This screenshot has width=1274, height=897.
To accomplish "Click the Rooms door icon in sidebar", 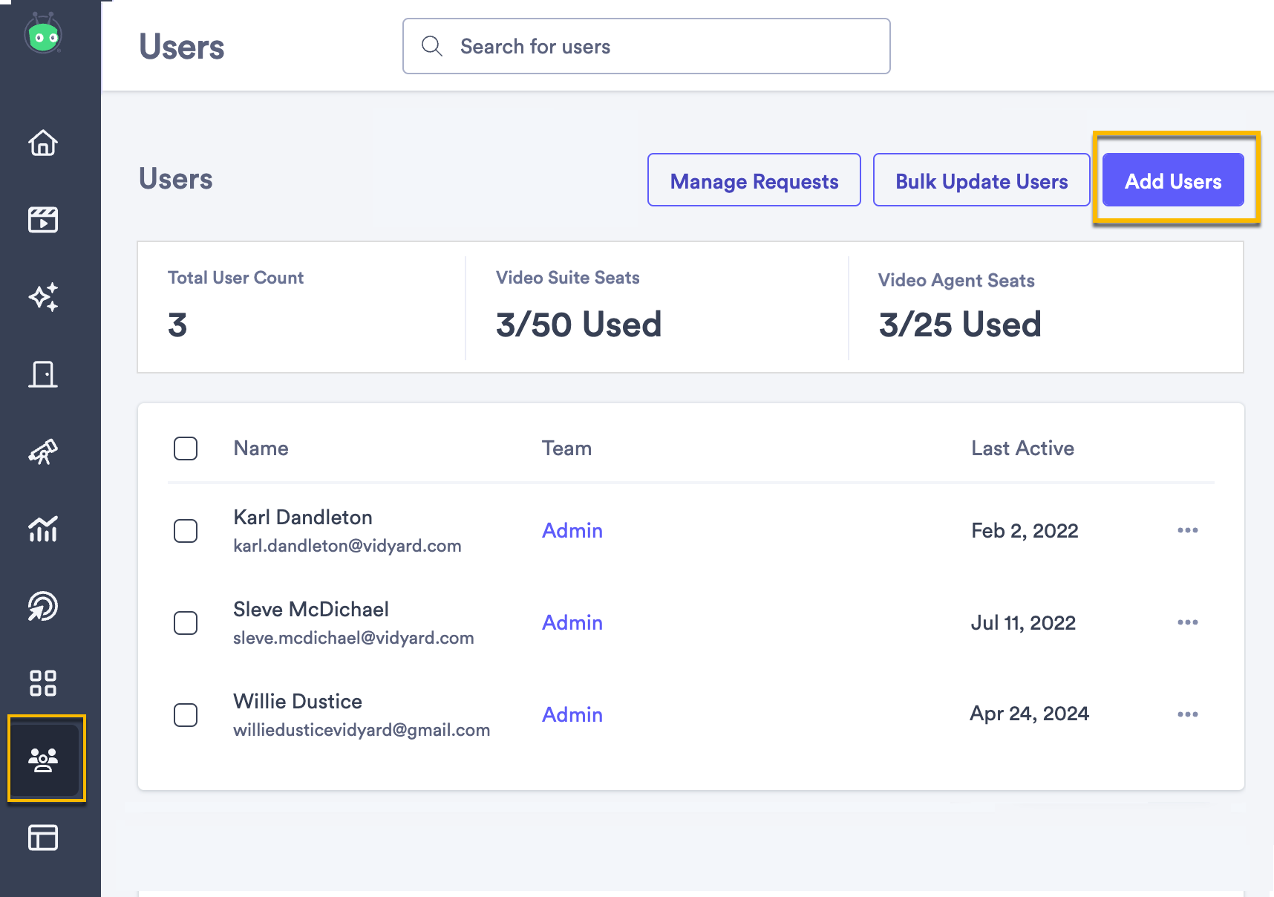I will click(44, 375).
